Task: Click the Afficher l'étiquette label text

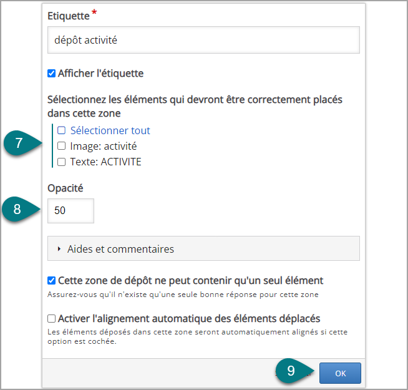Action: click(x=100, y=74)
